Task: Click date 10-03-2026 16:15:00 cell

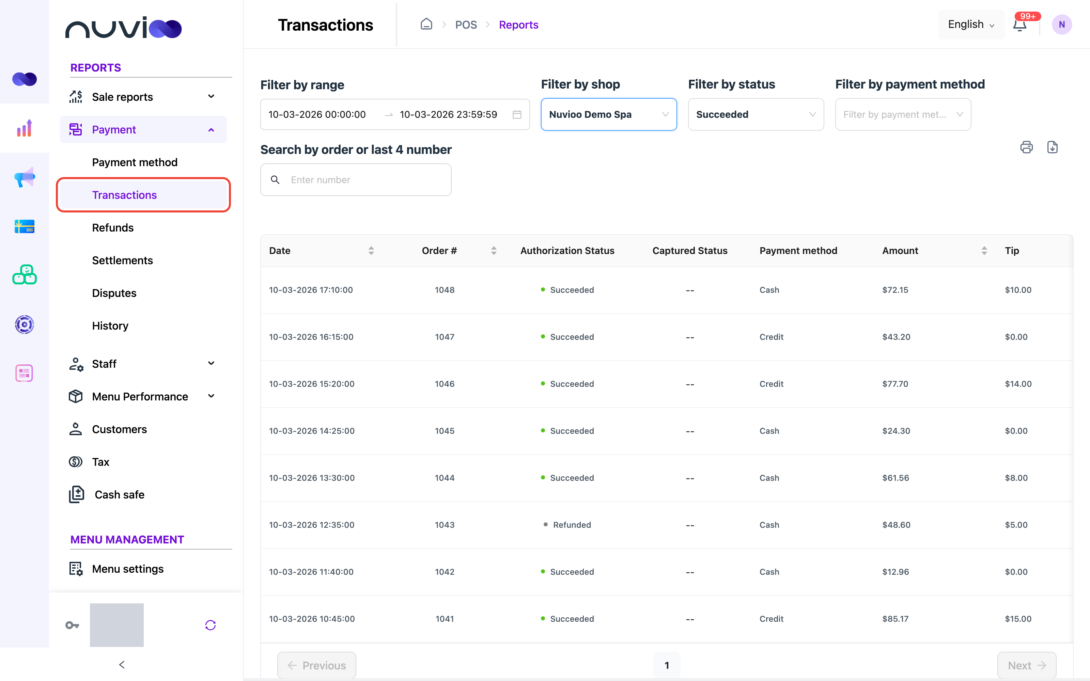Action: coord(311,337)
